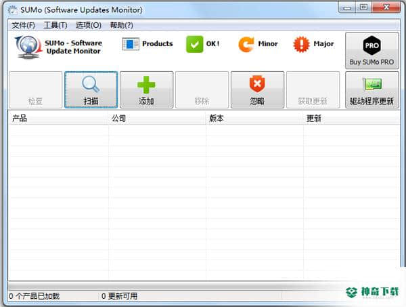Close the SUMo window

pyautogui.click(x=386, y=7)
